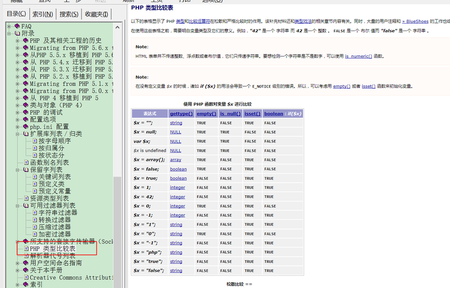Click the is_null() table header link

pyautogui.click(x=230, y=113)
